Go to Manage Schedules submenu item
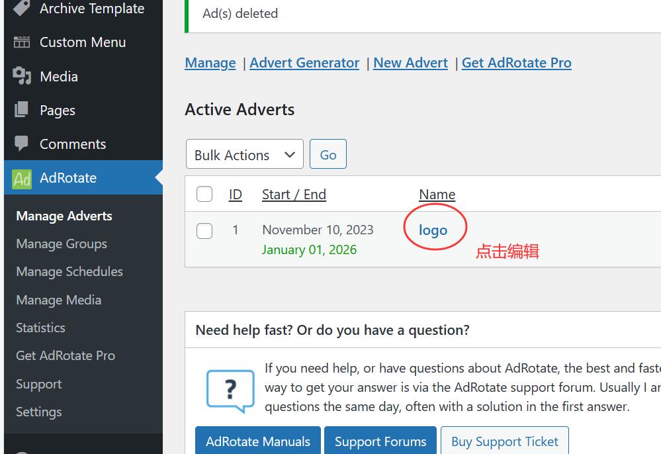Image resolution: width=661 pixels, height=454 pixels. (69, 272)
